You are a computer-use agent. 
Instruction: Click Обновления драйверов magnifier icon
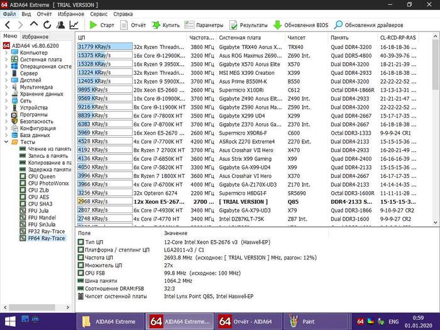(339, 25)
